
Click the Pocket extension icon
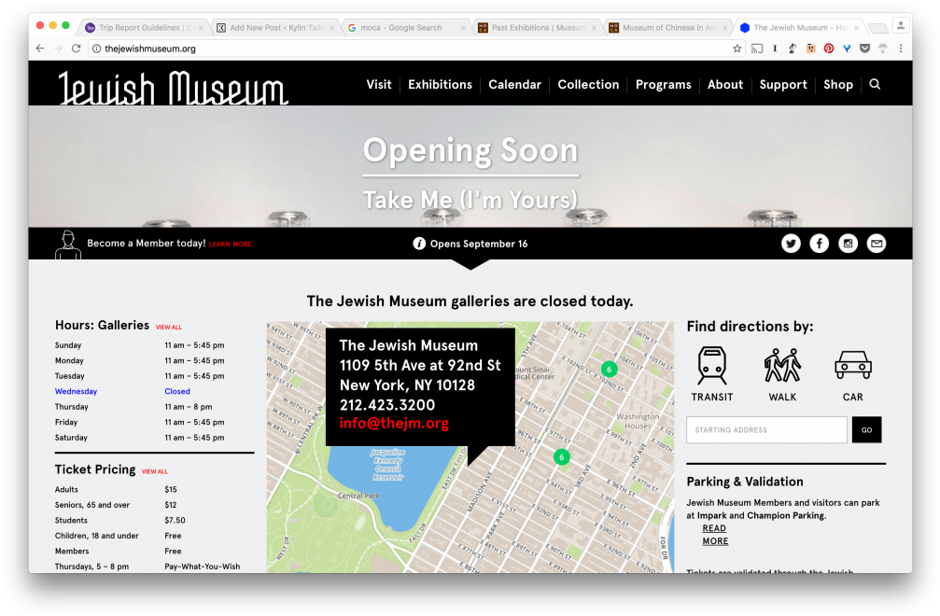click(x=864, y=49)
